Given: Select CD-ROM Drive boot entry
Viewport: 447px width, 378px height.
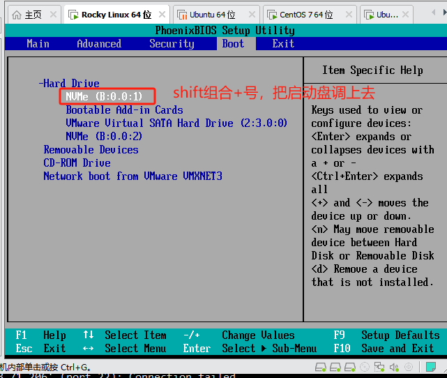Looking at the screenshot, I should coord(77,162).
